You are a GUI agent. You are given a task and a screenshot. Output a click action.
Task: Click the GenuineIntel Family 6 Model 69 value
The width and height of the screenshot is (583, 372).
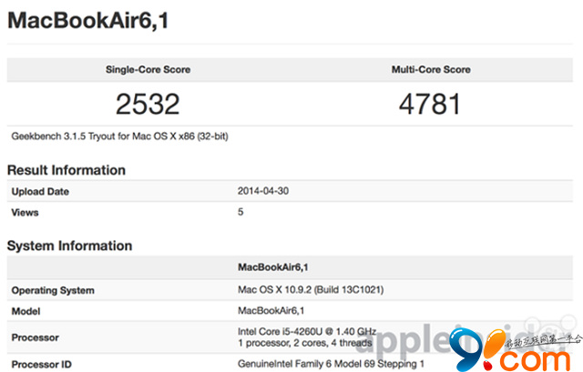331,364
